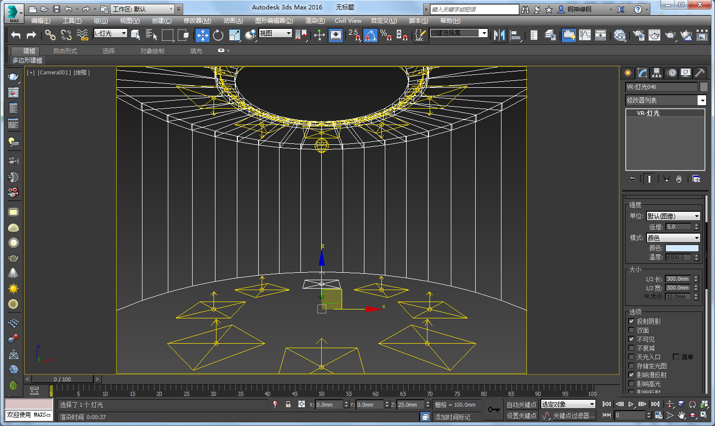Toggle 不可见 checkbox

[632, 339]
